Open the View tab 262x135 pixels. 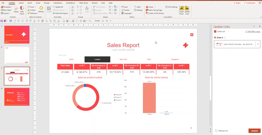(103, 3)
